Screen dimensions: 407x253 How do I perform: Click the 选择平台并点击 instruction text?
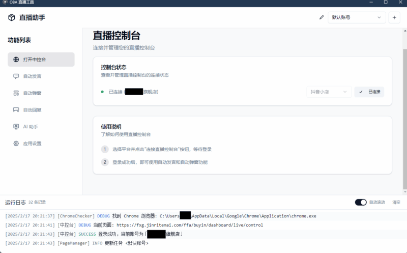click(162, 149)
